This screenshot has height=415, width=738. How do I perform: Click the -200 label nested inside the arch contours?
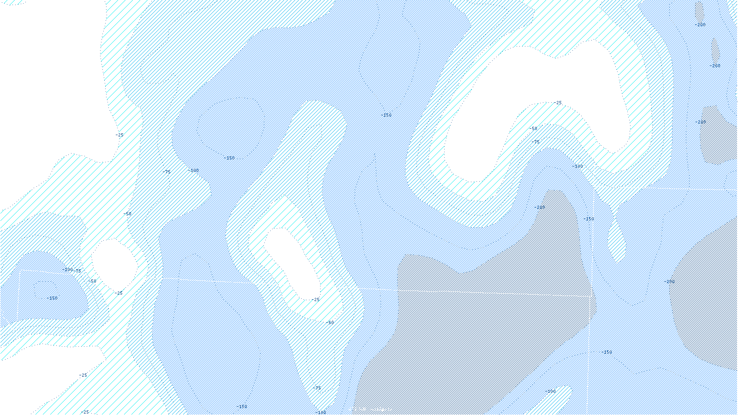(x=540, y=207)
